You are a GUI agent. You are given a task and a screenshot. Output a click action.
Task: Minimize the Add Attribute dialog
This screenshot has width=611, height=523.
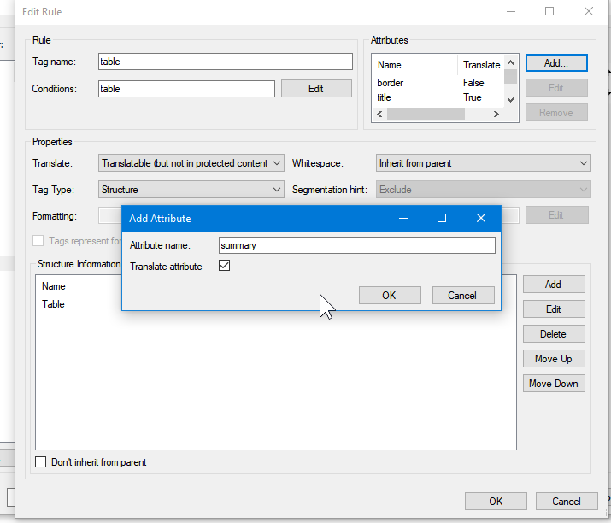point(402,218)
